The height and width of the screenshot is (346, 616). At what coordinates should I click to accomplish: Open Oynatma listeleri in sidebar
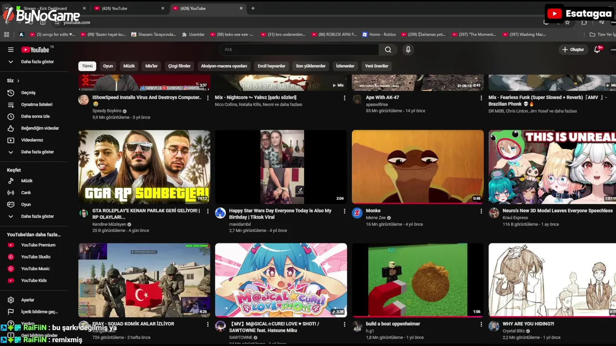37,104
